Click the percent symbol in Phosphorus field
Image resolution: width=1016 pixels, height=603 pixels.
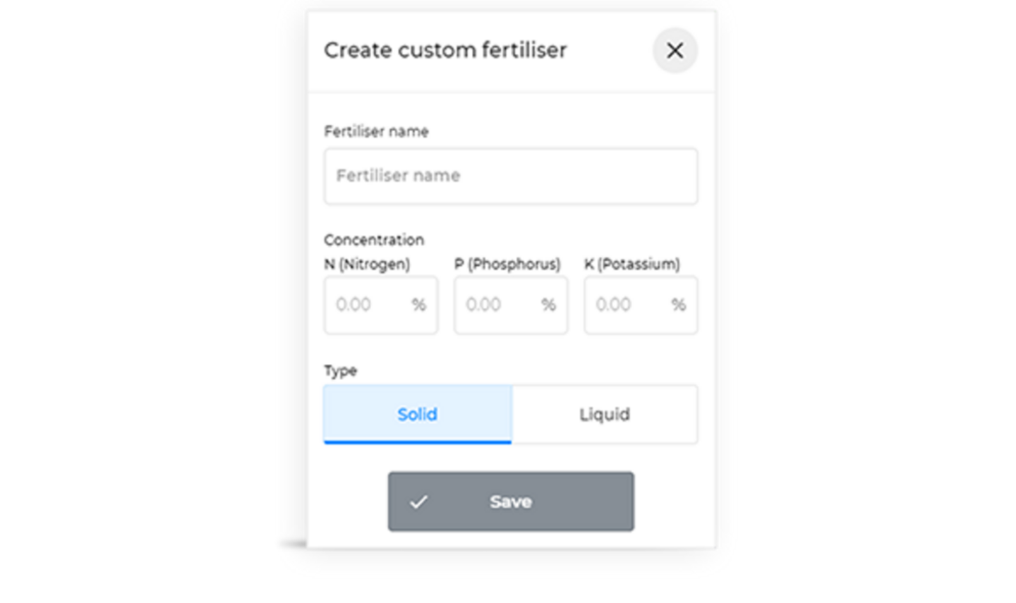(549, 305)
